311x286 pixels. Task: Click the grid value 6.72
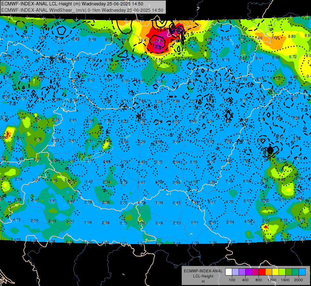[x=293, y=57]
